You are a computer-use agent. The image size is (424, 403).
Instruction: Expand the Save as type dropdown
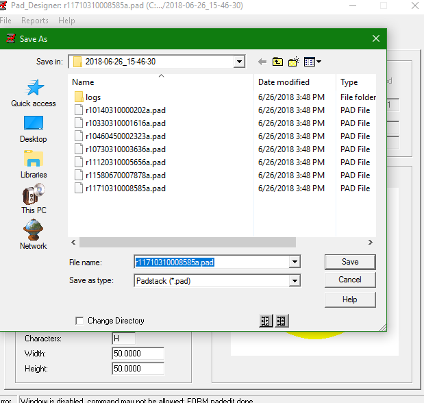(x=295, y=281)
